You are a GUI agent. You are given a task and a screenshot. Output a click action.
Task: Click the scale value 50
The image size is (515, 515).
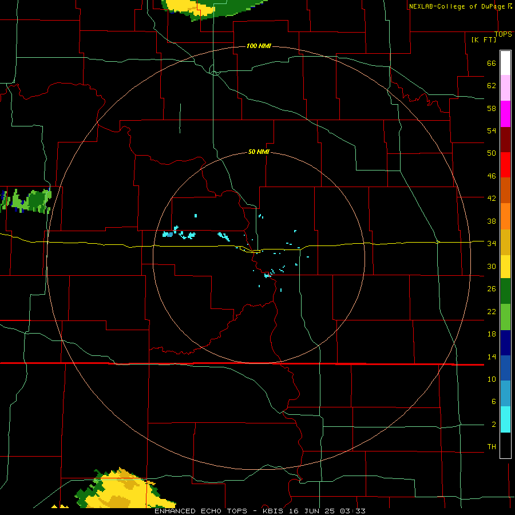(492, 153)
